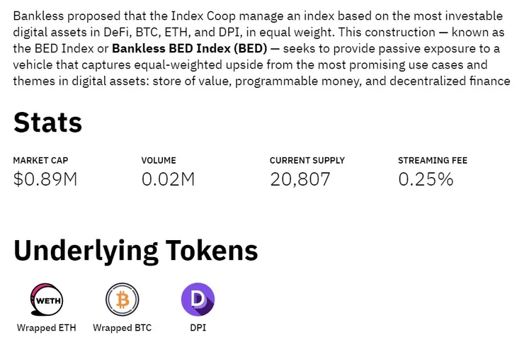Select the Wrapped BTC label
The image size is (524, 340).
[x=122, y=328]
